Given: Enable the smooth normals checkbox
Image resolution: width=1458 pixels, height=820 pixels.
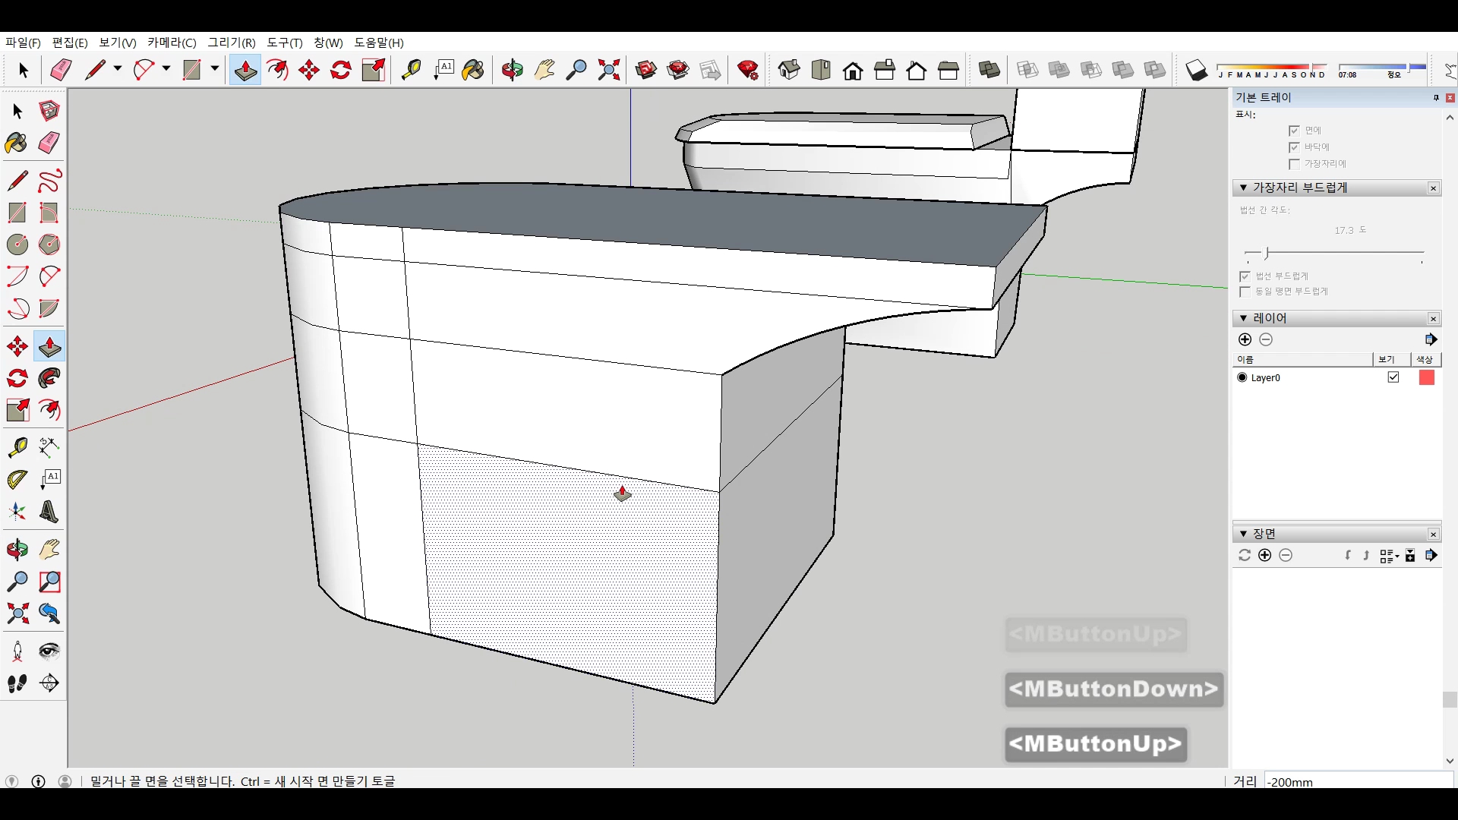Looking at the screenshot, I should (1245, 276).
